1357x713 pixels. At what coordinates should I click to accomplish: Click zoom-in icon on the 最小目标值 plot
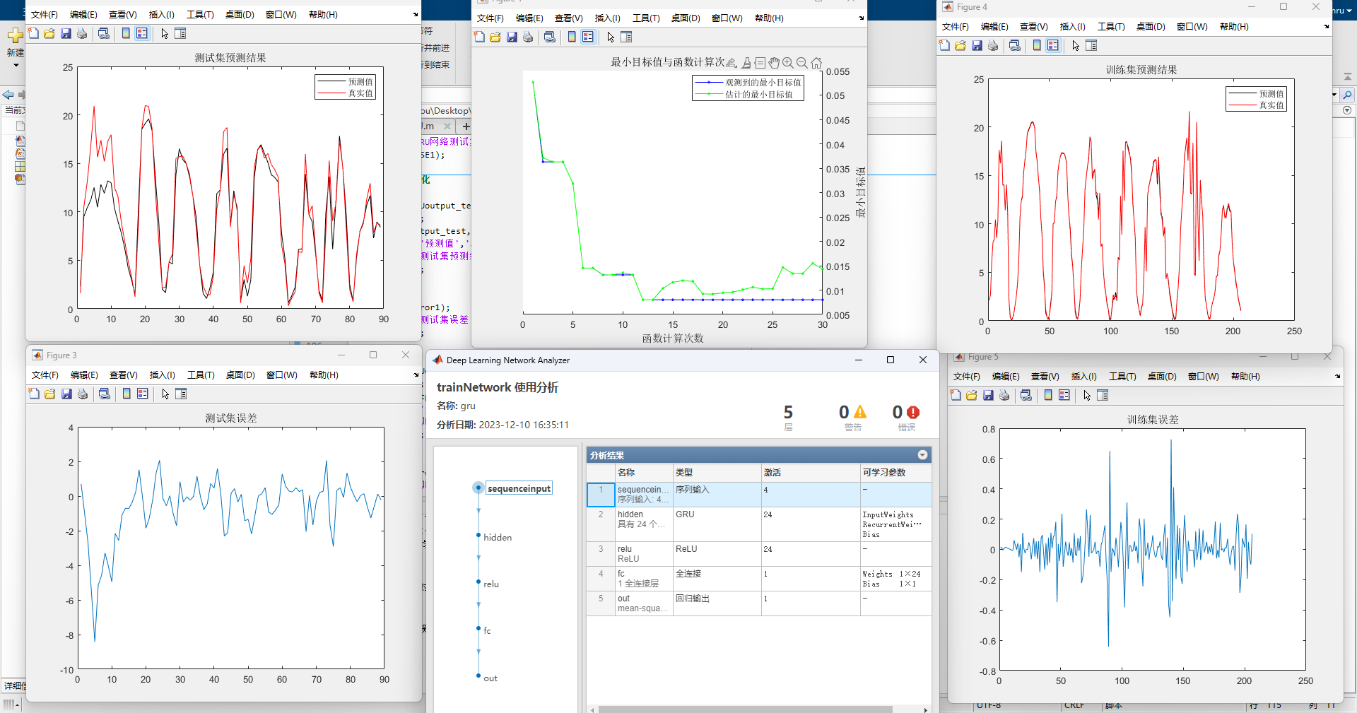coord(788,63)
